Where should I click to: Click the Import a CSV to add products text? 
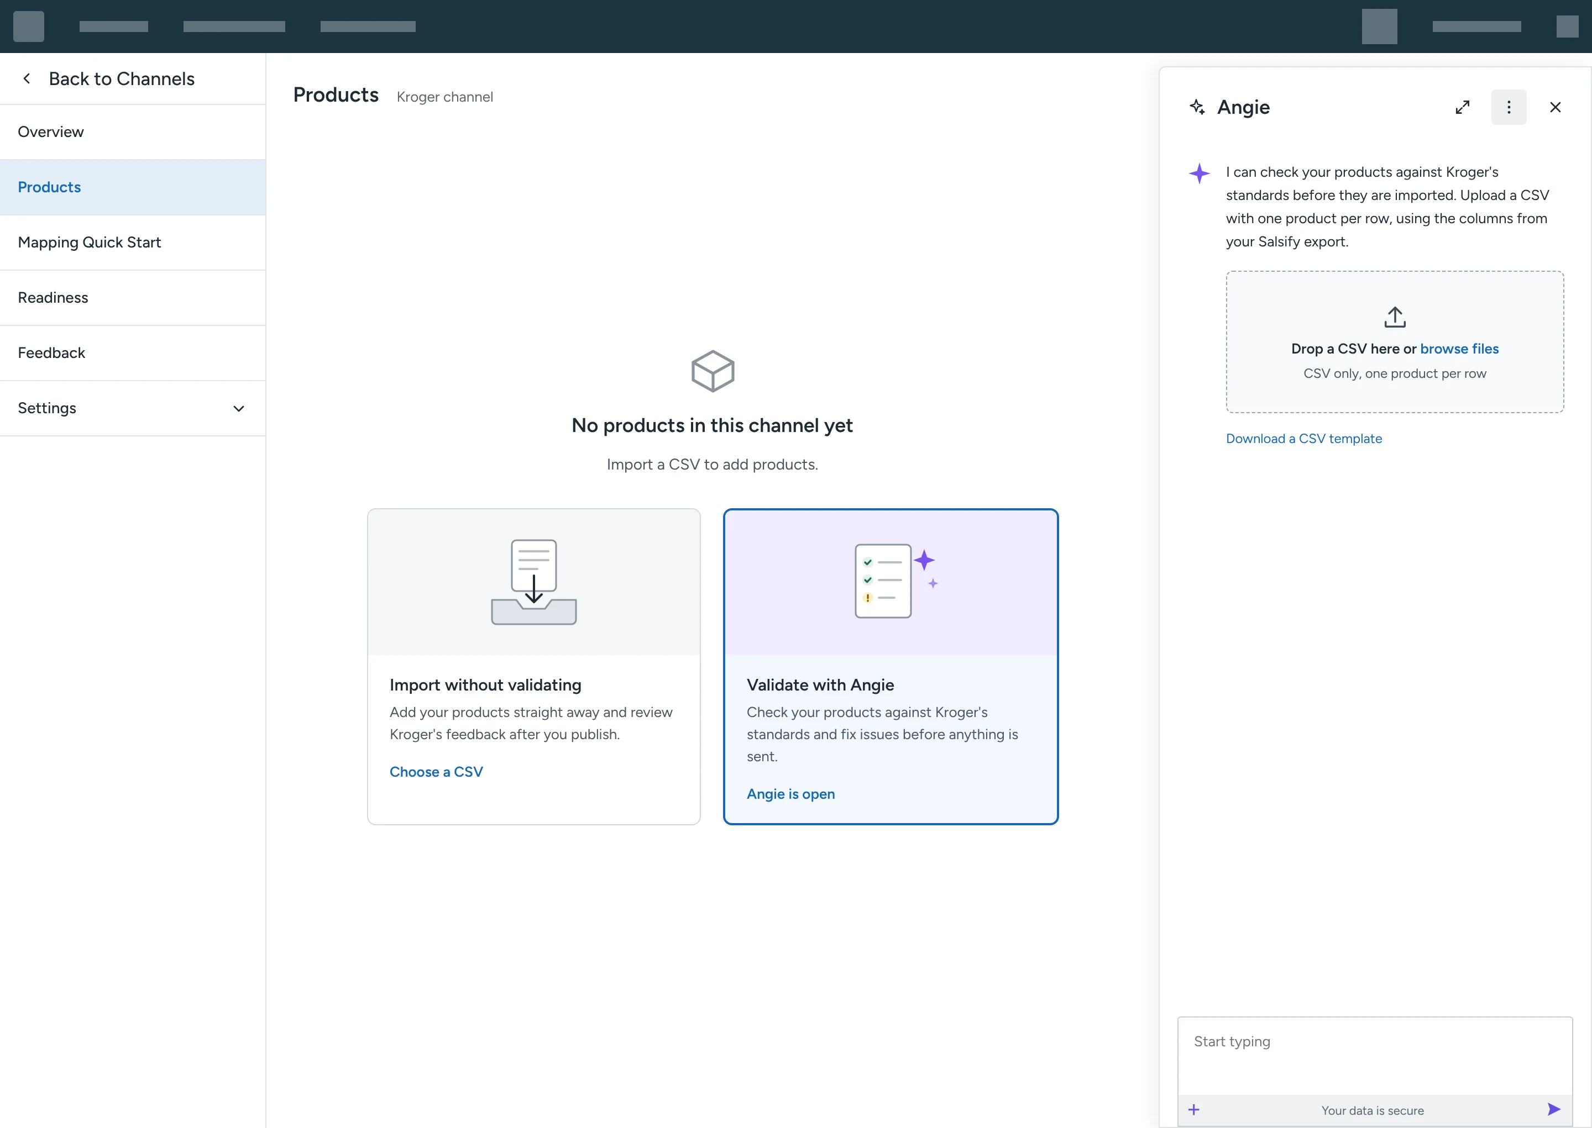click(x=713, y=464)
